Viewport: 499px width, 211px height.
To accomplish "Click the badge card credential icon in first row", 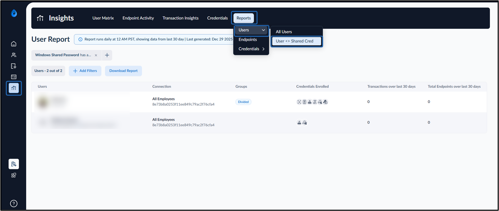I will 304,102.
